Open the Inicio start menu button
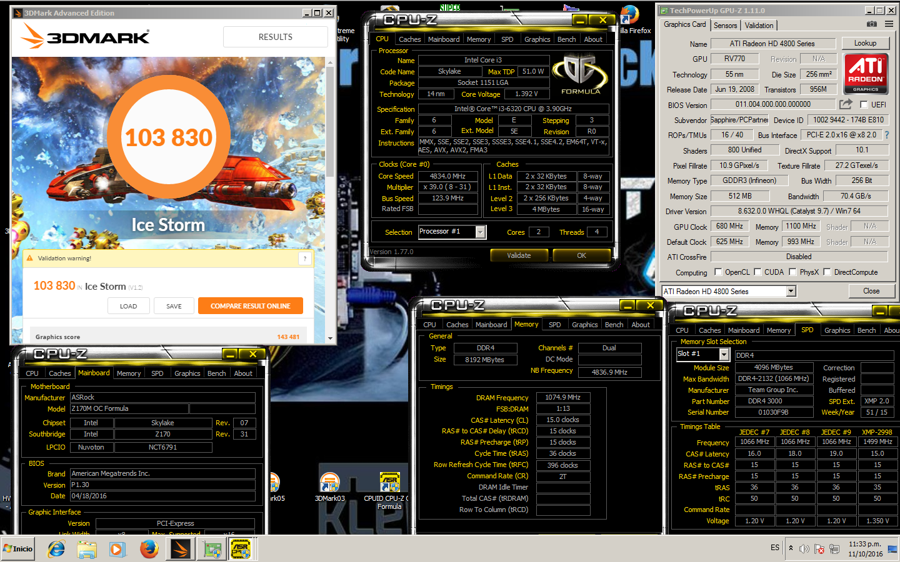Image resolution: width=900 pixels, height=562 pixels. (x=18, y=549)
